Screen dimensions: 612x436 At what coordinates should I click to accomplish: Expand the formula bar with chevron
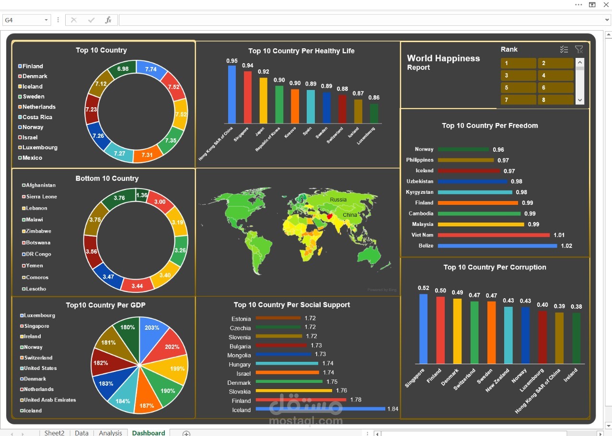(608, 20)
